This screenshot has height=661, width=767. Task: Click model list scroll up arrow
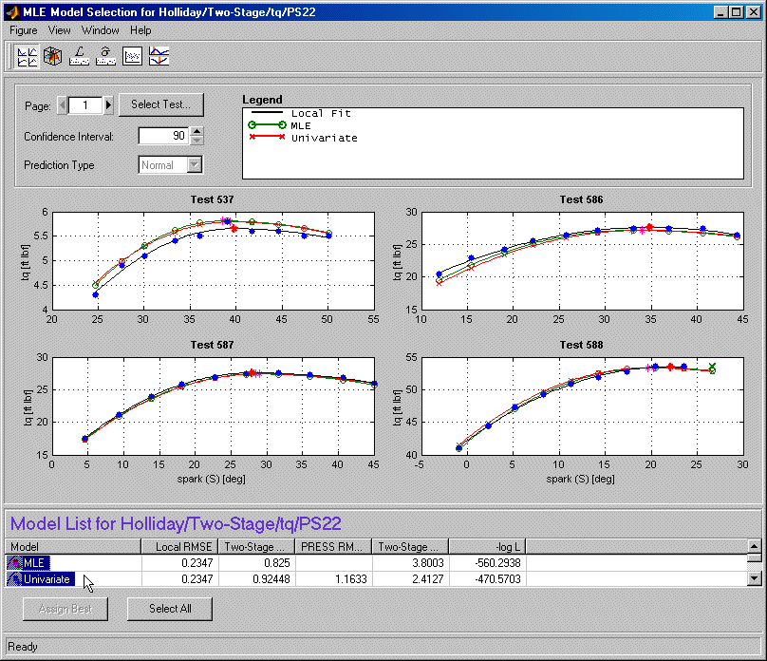click(x=755, y=545)
